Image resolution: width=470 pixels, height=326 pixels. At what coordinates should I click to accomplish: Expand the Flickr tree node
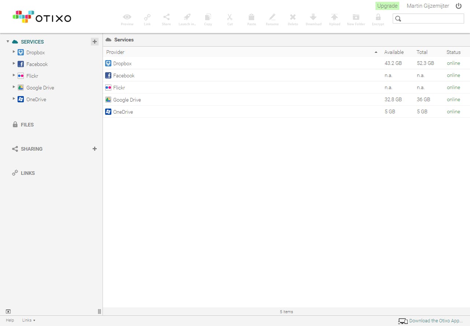point(14,75)
